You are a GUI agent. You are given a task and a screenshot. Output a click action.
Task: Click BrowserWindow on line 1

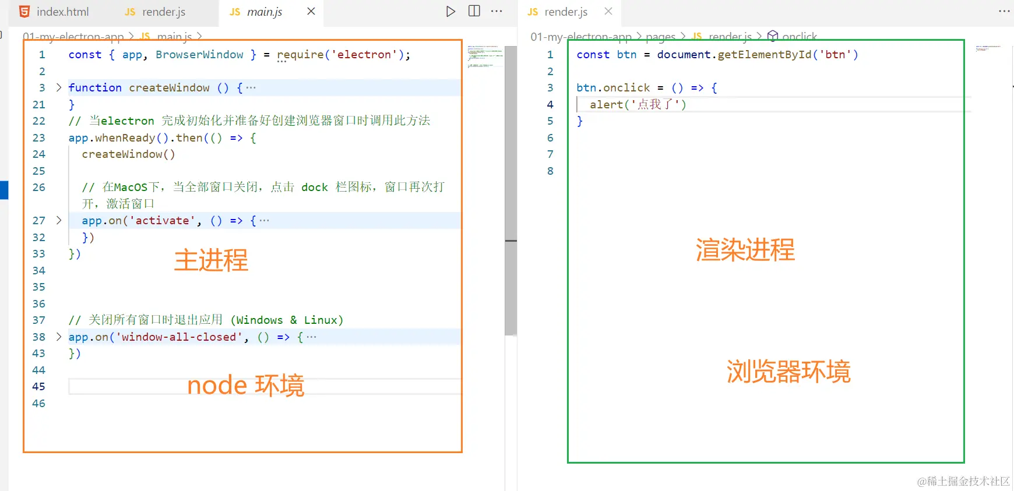click(199, 55)
